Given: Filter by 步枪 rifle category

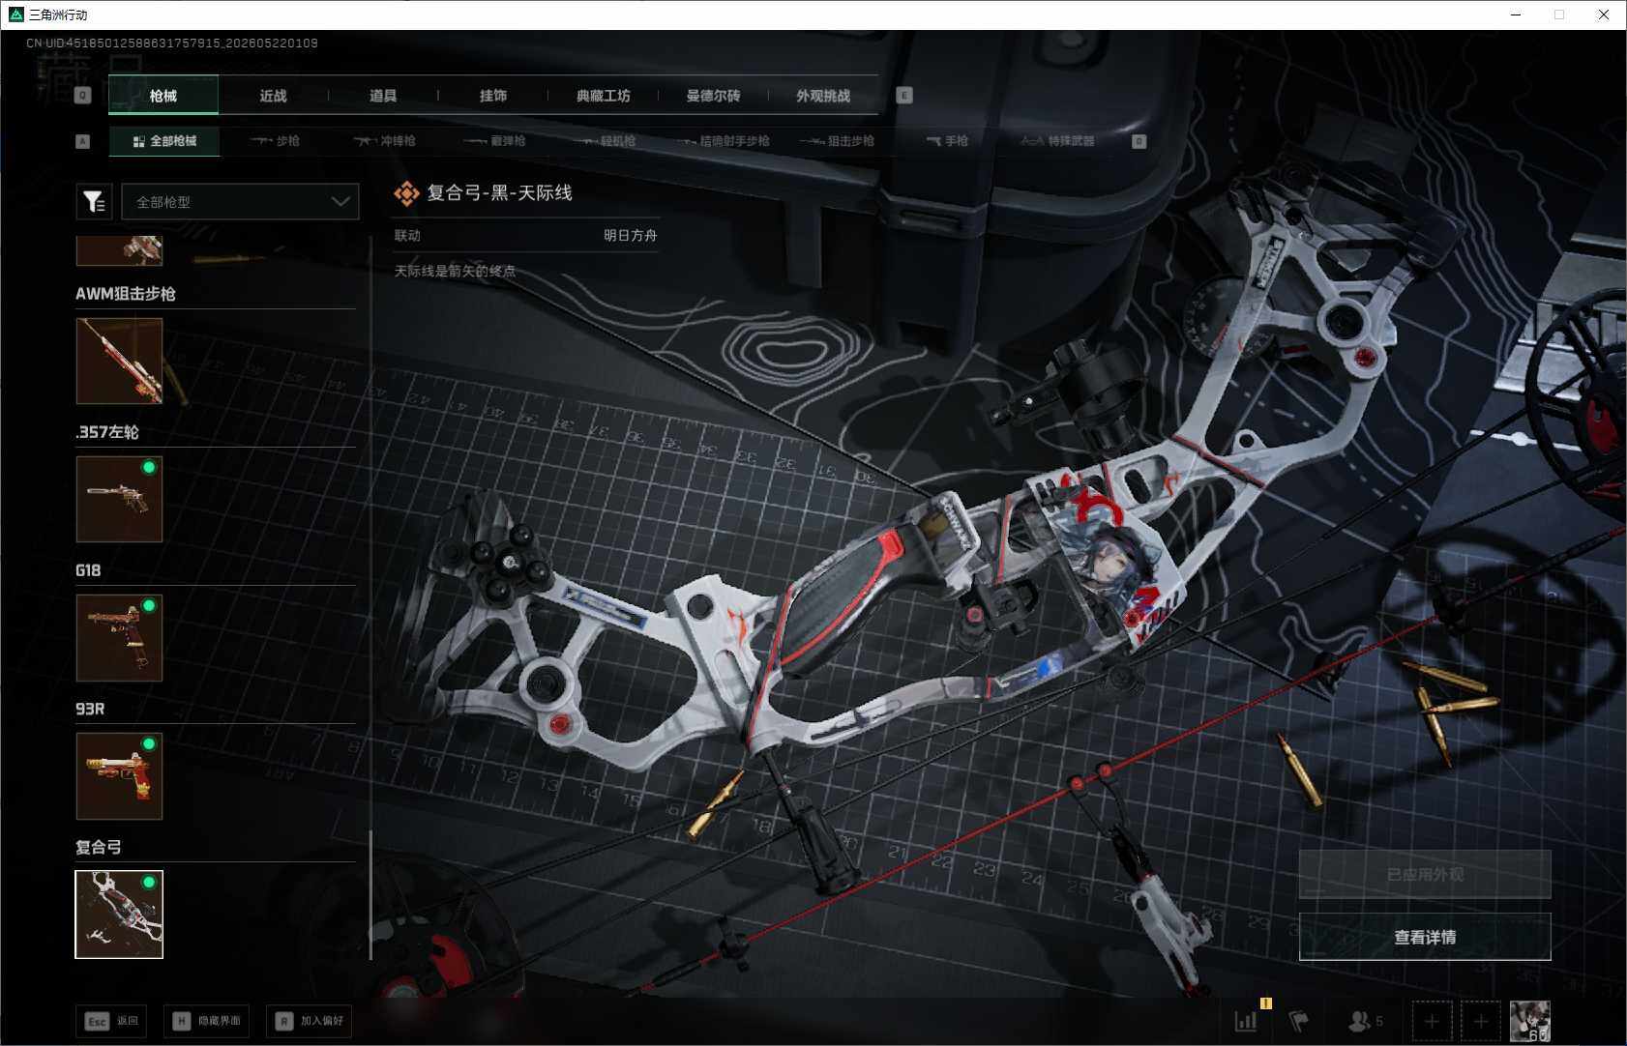Looking at the screenshot, I should point(275,141).
